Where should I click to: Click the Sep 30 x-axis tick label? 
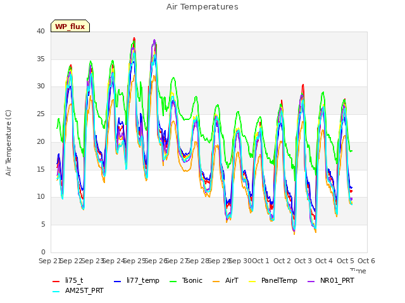[240, 261]
